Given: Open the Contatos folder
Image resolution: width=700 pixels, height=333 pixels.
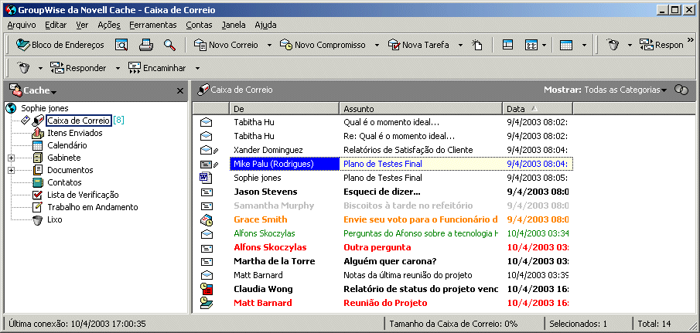Looking at the screenshot, I should pos(64,182).
